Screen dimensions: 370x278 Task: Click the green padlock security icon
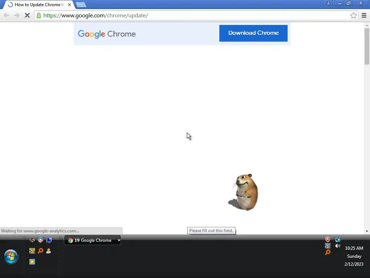tap(39, 16)
